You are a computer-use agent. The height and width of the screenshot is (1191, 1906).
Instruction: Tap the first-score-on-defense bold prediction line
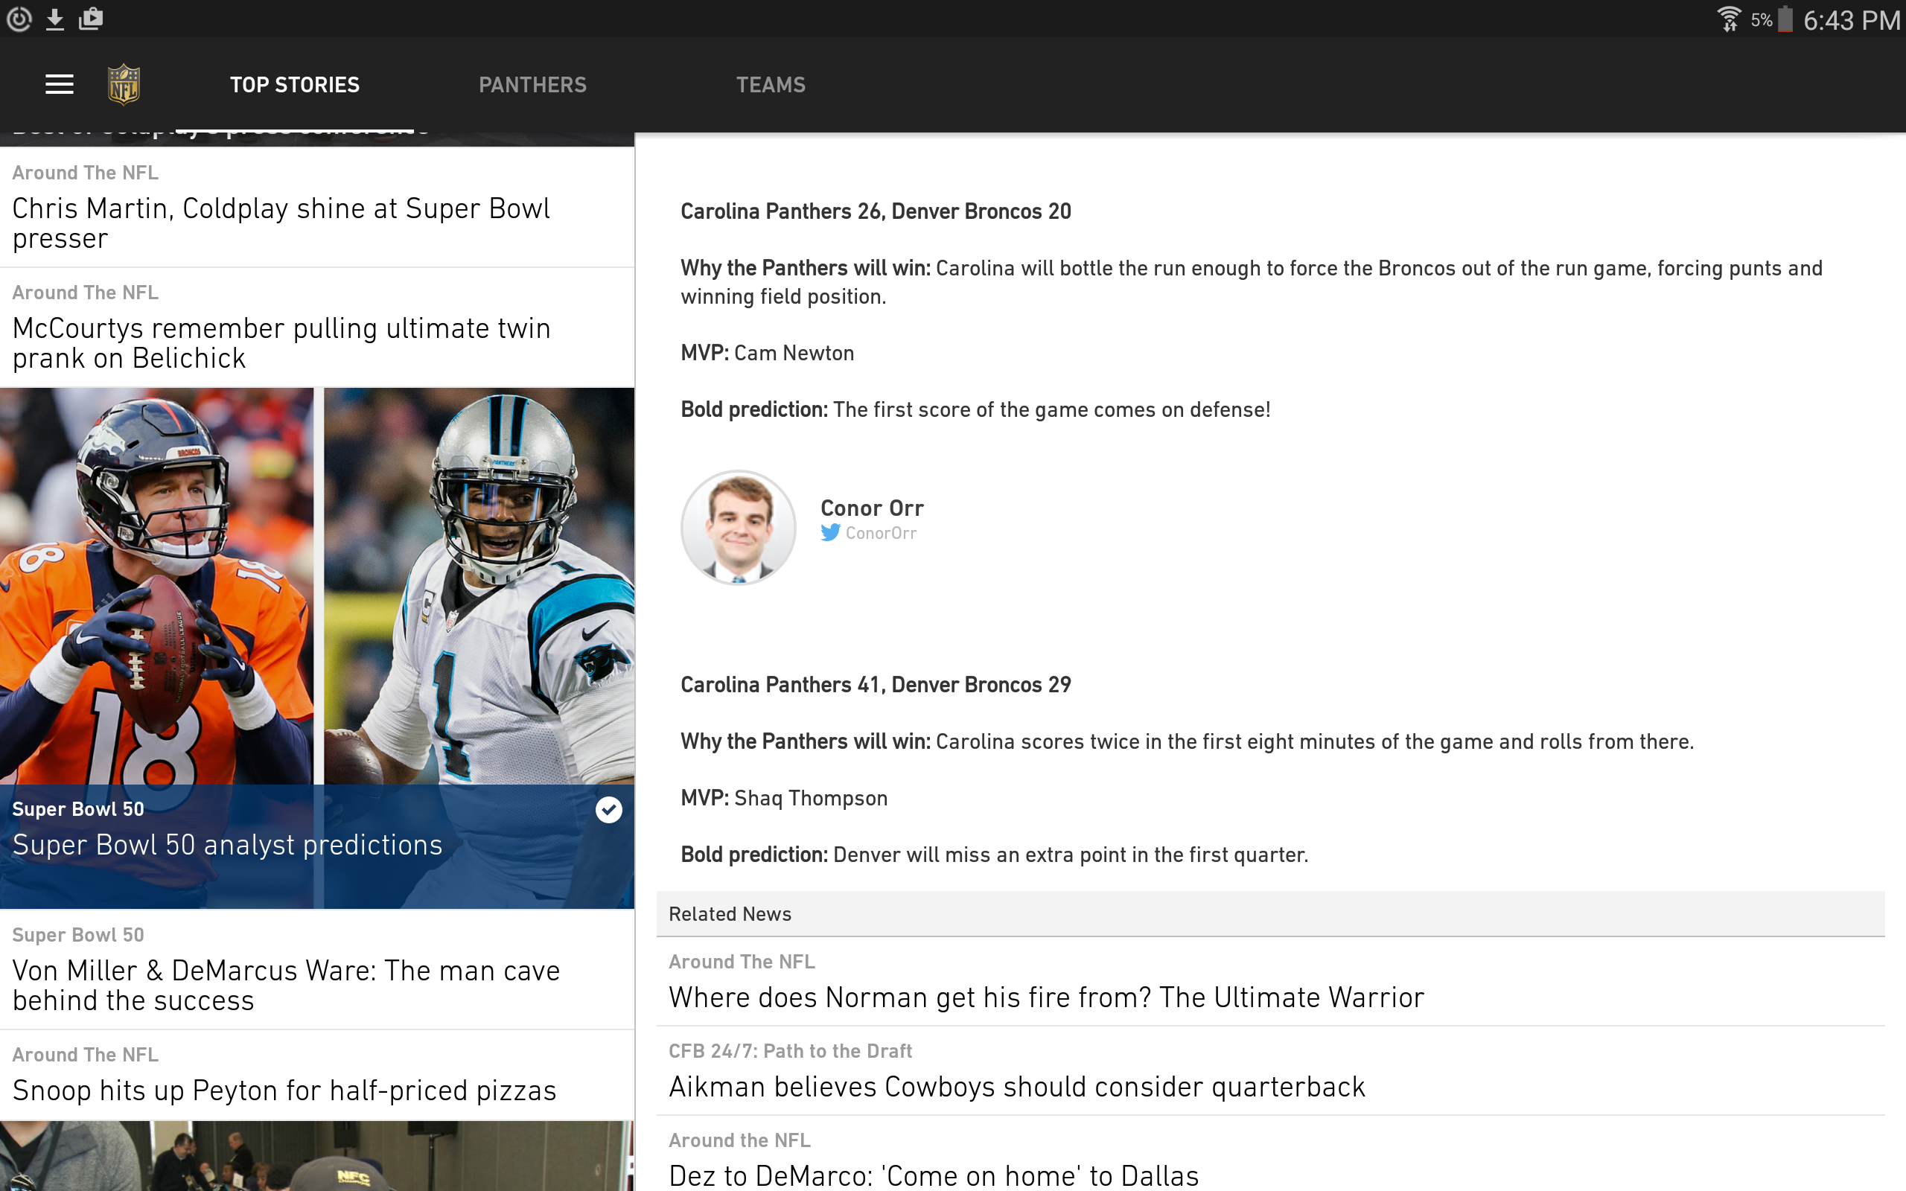(975, 409)
